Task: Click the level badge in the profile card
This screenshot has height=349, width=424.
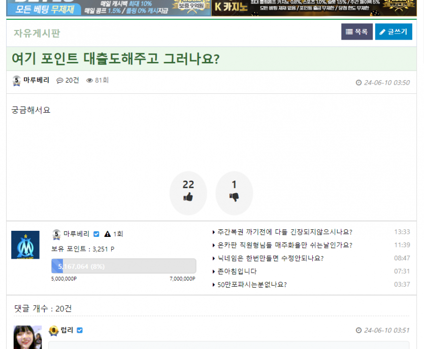Action: point(56,234)
